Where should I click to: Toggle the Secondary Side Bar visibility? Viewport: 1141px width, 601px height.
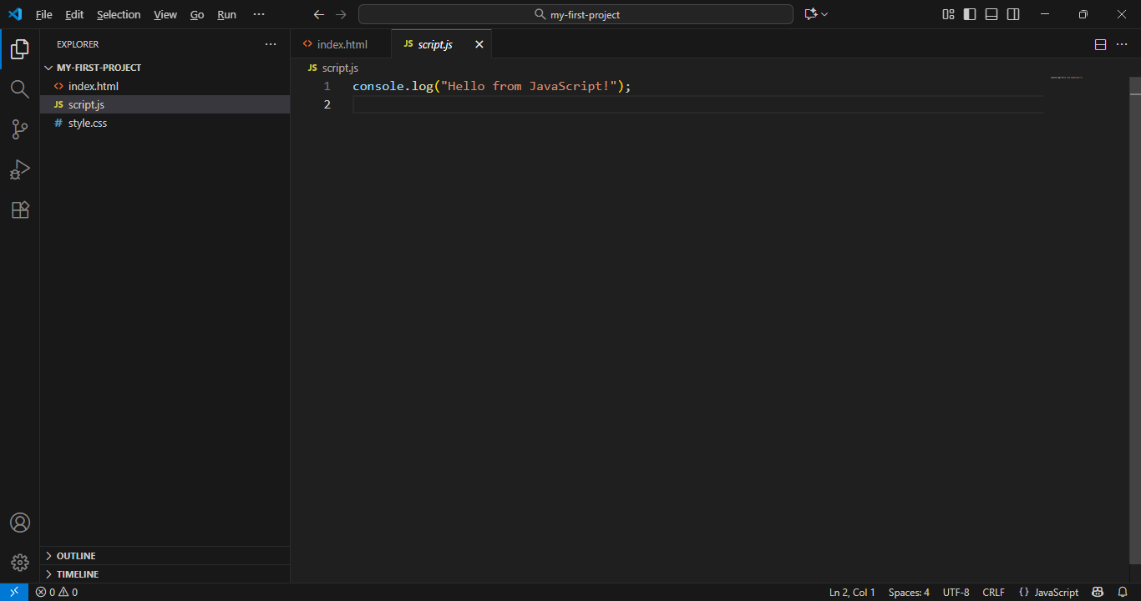pos(1012,14)
